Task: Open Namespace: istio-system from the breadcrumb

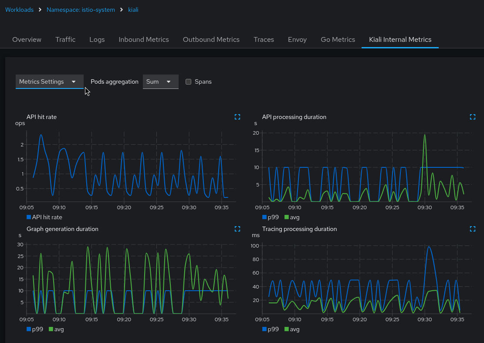Action: [x=81, y=10]
